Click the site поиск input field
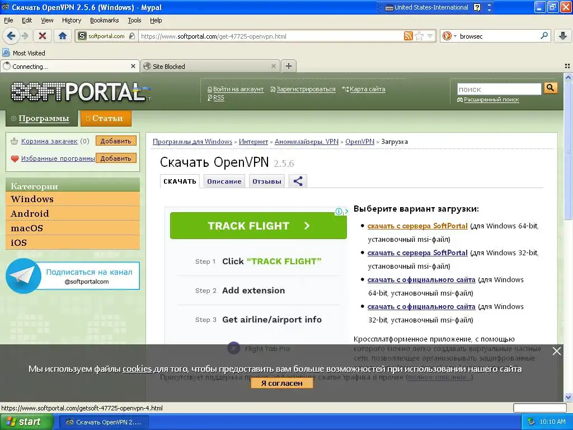 499,89
